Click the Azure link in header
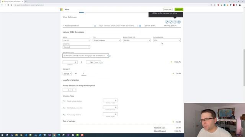 [67, 10]
